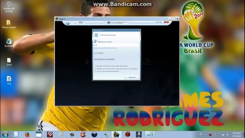Open the blank document taskbar icon
Viewport: 245px width, 138px height.
coord(16,135)
